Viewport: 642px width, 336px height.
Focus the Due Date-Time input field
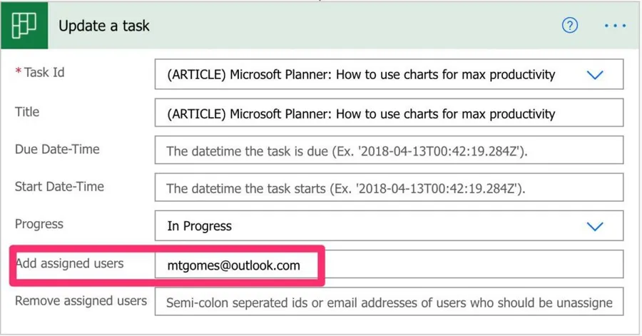(389, 151)
